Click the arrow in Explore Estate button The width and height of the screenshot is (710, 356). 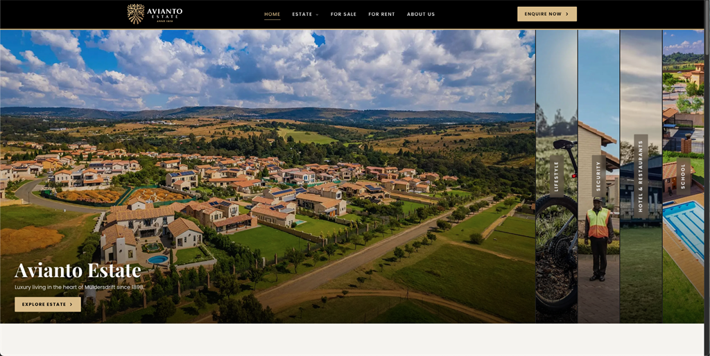click(71, 305)
